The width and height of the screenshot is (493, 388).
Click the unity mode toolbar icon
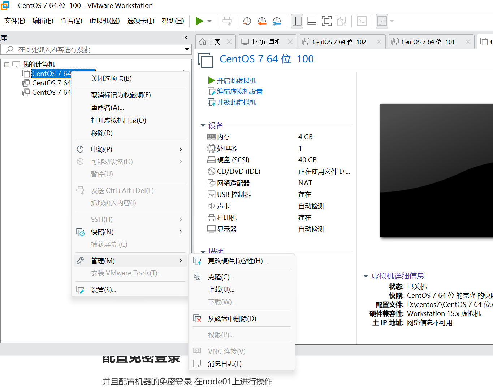pos(341,21)
